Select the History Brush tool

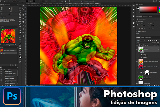point(20,28)
